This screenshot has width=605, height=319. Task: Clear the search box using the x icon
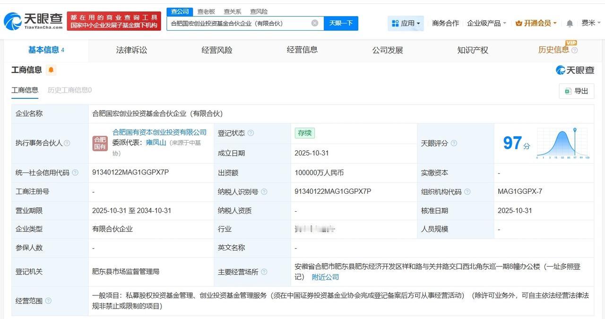tap(314, 23)
